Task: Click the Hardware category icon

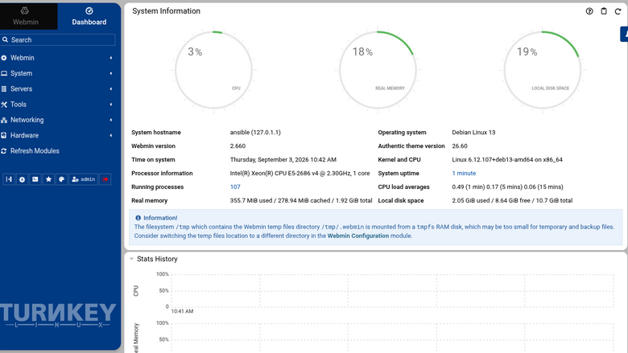Action: tap(4, 136)
